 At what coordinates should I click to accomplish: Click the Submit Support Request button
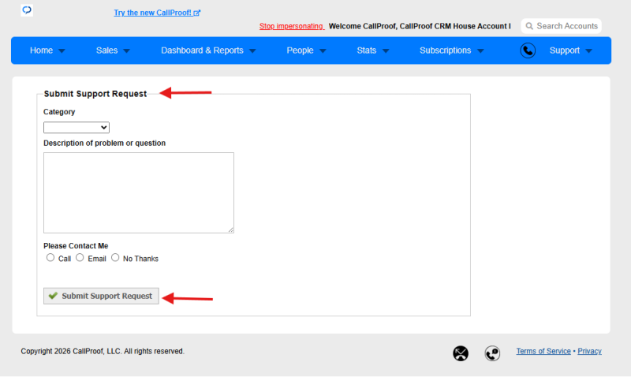tap(101, 296)
